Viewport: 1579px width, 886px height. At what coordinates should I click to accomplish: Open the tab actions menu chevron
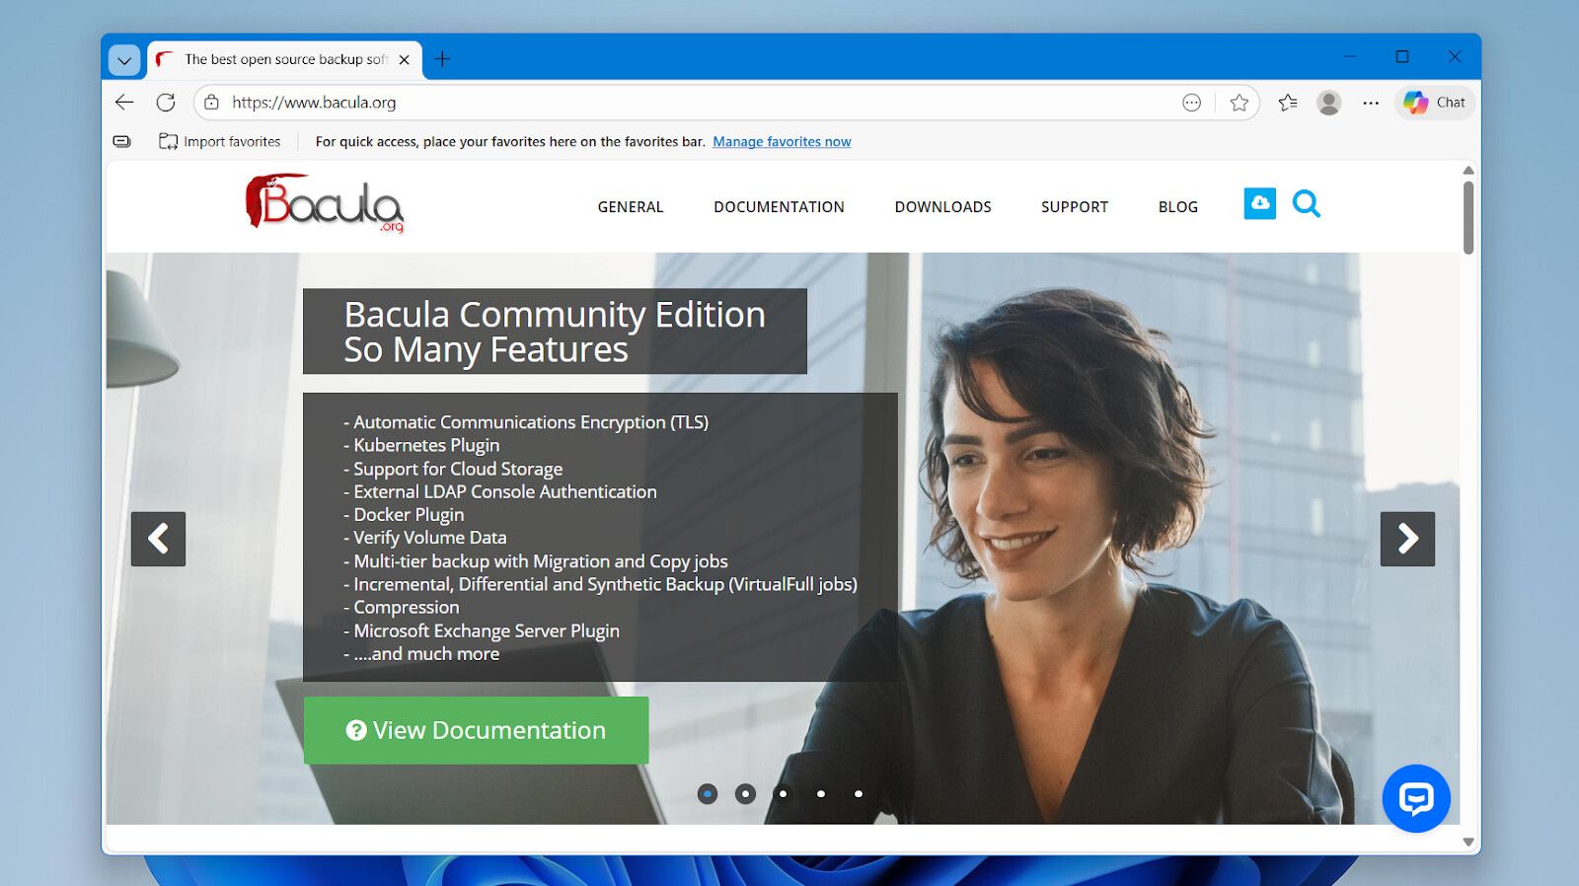click(x=124, y=60)
